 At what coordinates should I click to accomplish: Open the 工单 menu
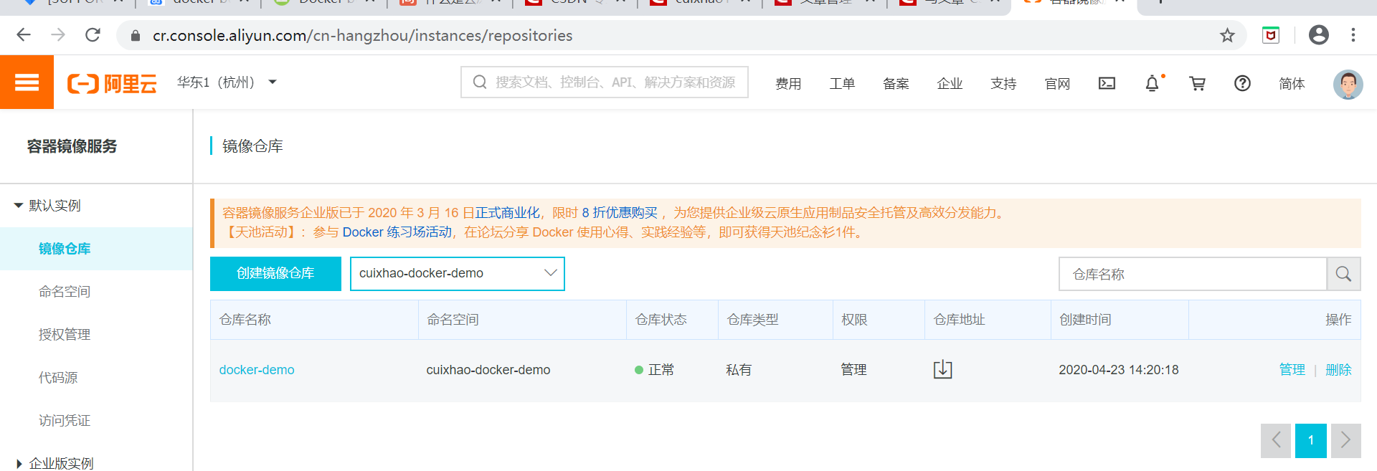pos(842,84)
